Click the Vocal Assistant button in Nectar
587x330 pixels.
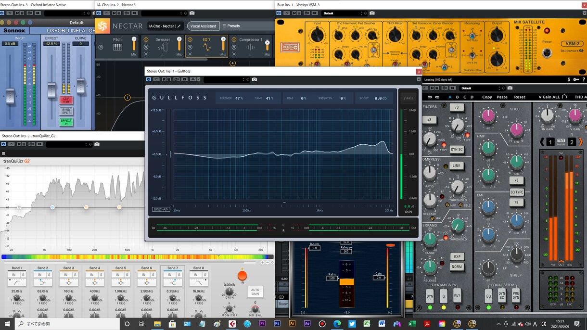click(203, 26)
